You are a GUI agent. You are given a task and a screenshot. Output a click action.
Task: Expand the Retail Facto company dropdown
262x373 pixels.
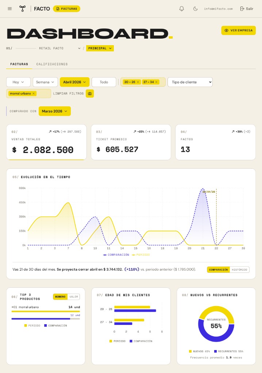(x=60, y=48)
